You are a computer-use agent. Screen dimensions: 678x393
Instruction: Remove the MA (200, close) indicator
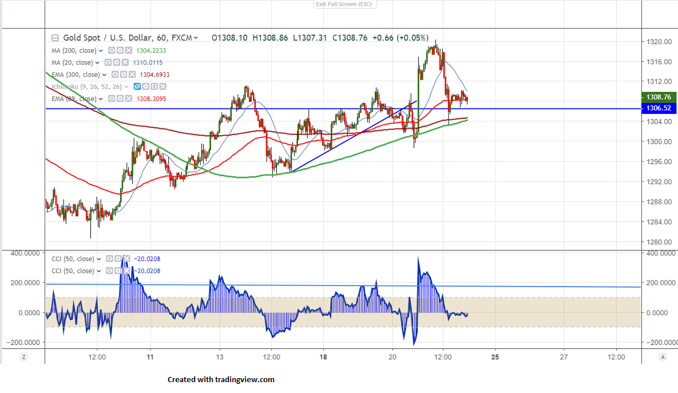(128, 50)
